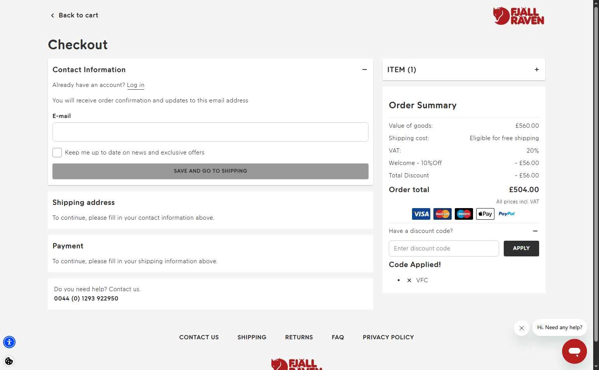Viewport: 599px width, 370px height.
Task: Open the red chat bubble
Action: pyautogui.click(x=575, y=351)
